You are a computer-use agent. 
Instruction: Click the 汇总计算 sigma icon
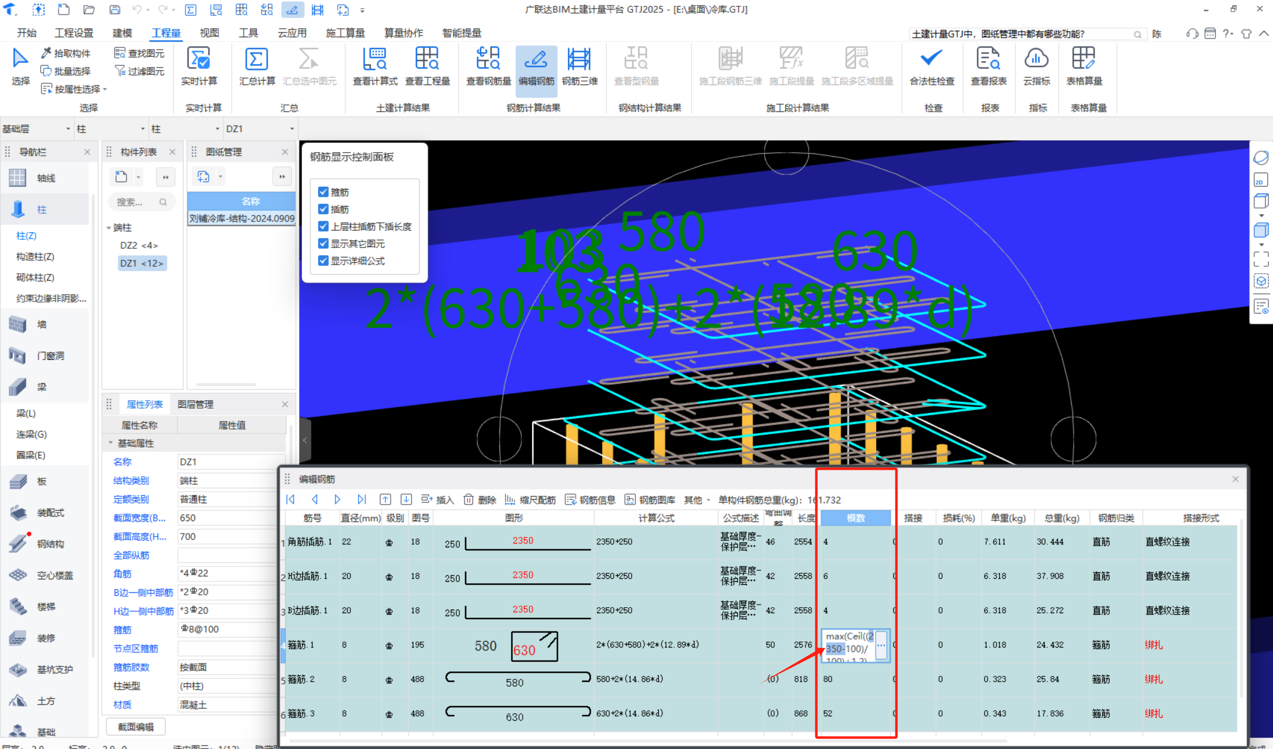click(x=256, y=60)
